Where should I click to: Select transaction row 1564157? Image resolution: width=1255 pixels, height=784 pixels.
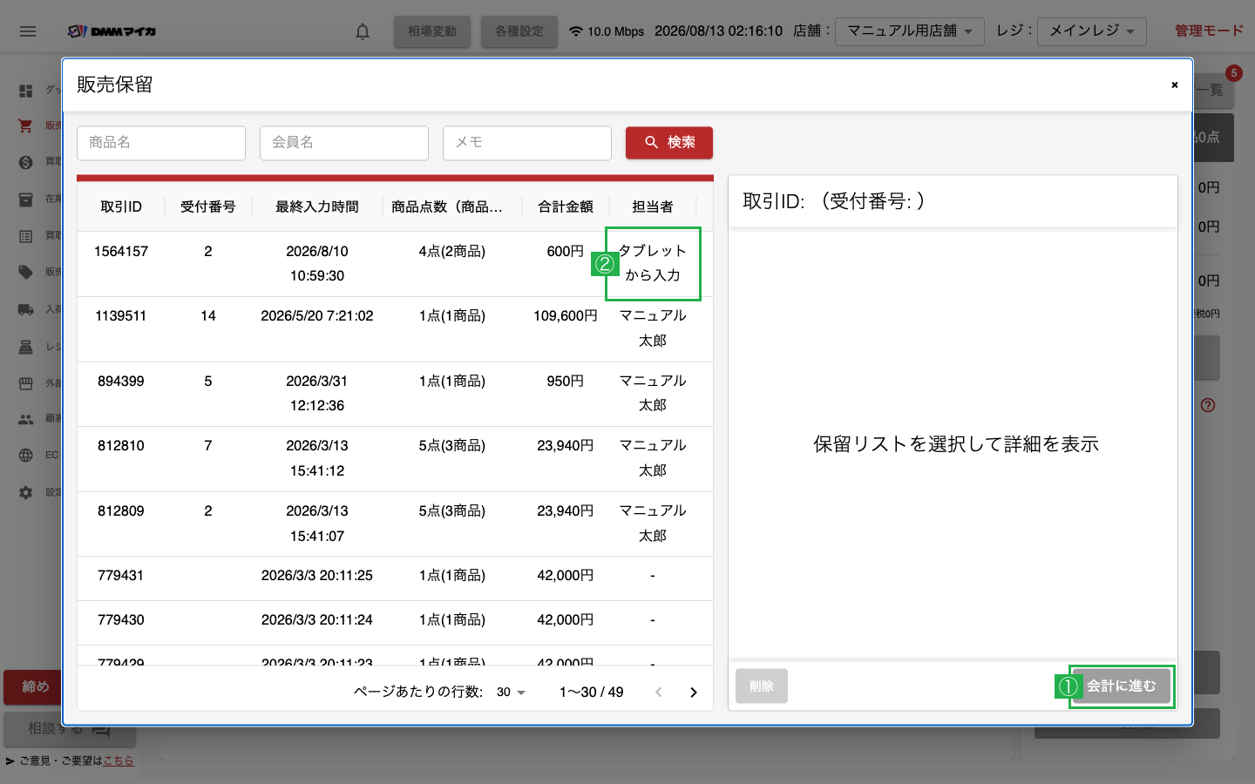395,264
